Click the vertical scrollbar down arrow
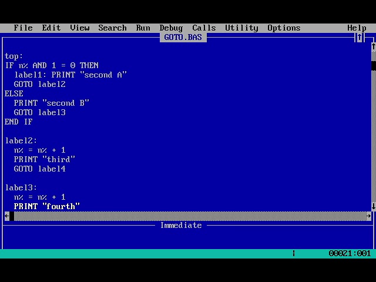 (x=373, y=206)
